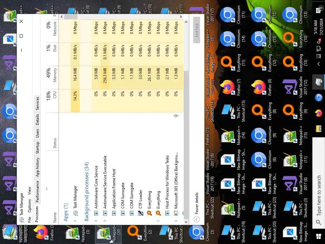Open File Explorer from the taskbar
Screen dimensions: 325x244
tap(319, 129)
